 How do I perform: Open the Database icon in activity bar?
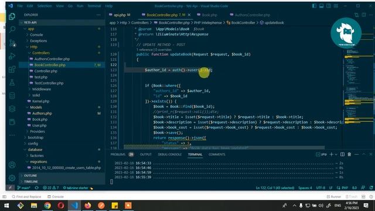coord(12,96)
